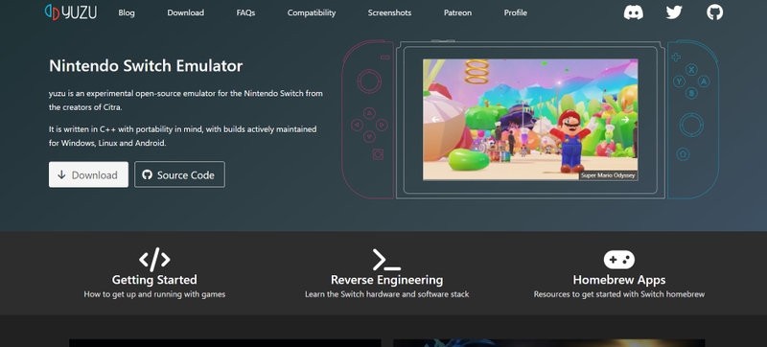The width and height of the screenshot is (767, 347).
Task: Click the code brackets icon above Getting Started
Action: (x=154, y=260)
